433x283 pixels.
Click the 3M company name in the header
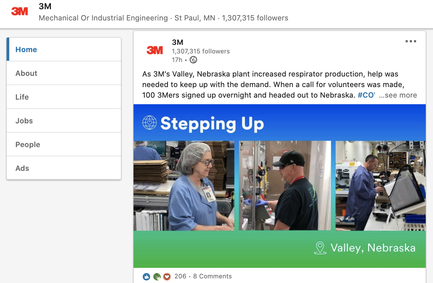pos(45,6)
